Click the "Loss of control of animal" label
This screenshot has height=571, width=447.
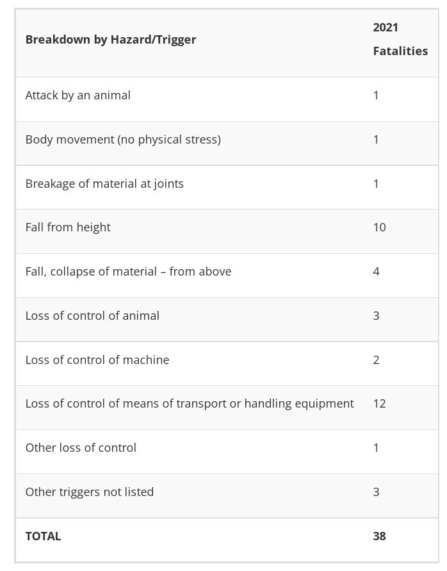(92, 316)
